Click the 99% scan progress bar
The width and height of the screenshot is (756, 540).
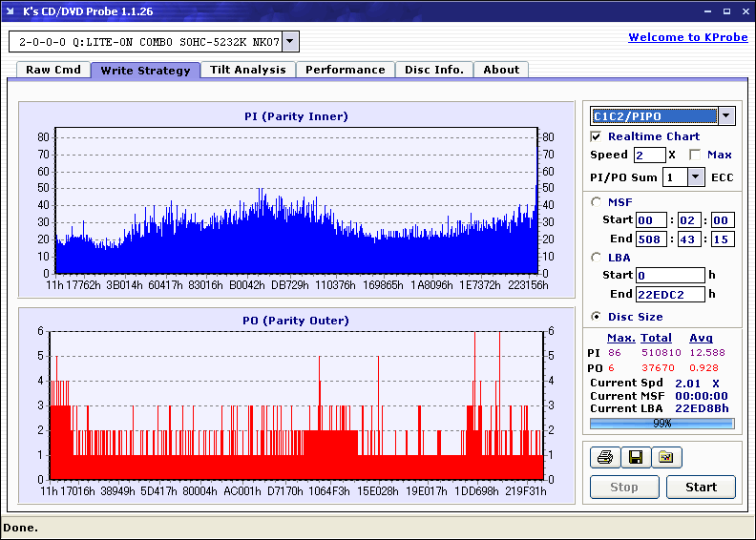661,423
